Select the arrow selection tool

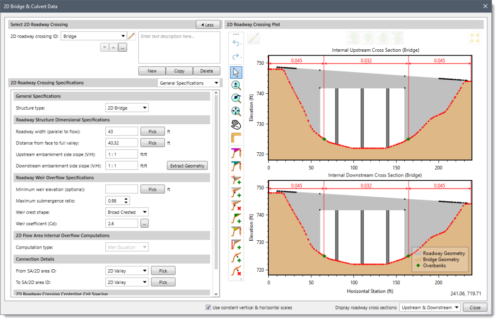(x=236, y=72)
